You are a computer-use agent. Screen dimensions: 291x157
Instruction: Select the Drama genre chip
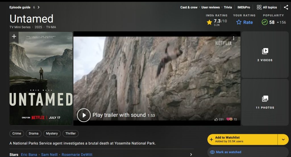coord(34,134)
